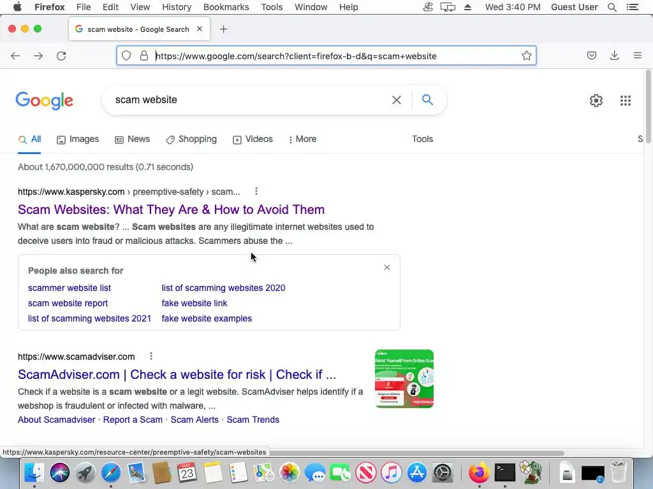Clear the Google search box with the X
This screenshot has width=653, height=489.
pos(397,100)
